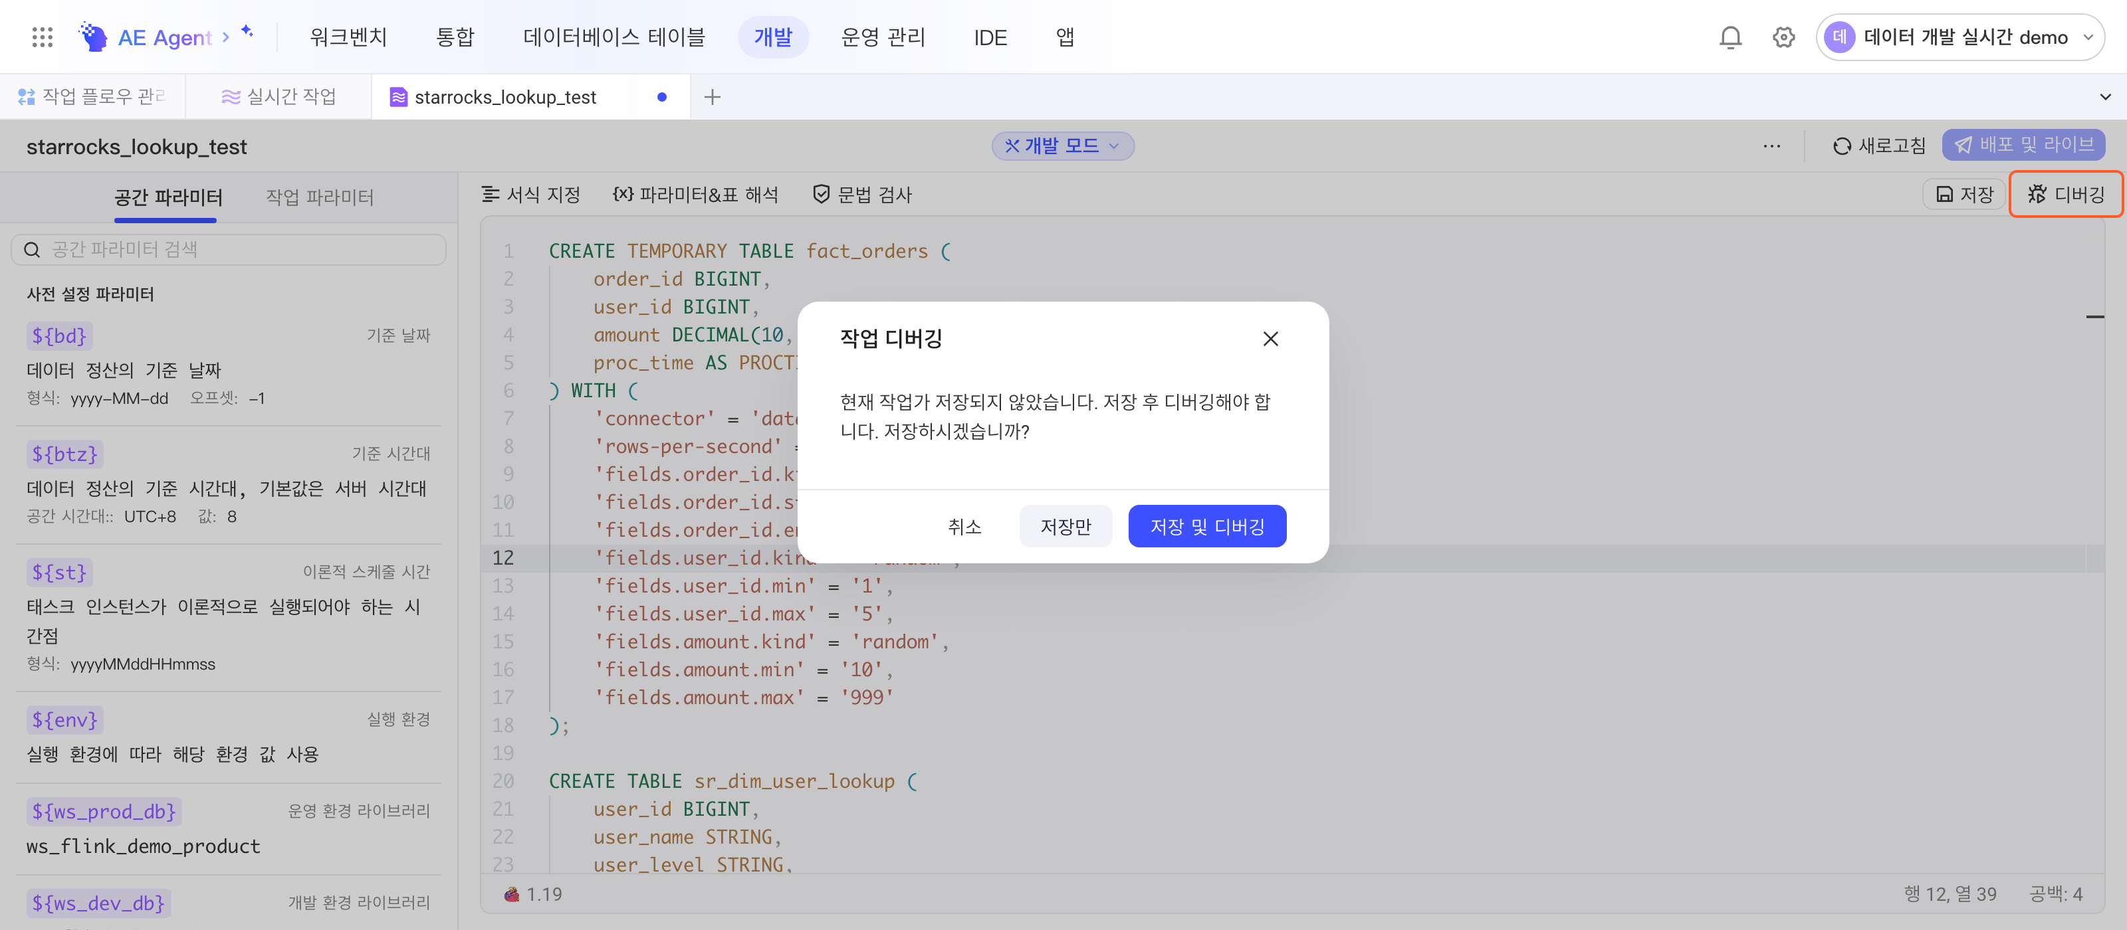Viewport: 2127px width, 930px height.
Task: Focus the 공간 파라미터 검색 field
Action: [x=229, y=249]
